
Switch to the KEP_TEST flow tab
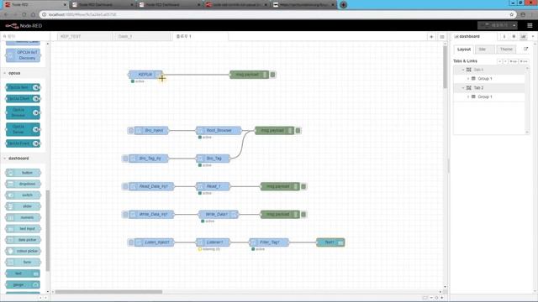(x=85, y=36)
